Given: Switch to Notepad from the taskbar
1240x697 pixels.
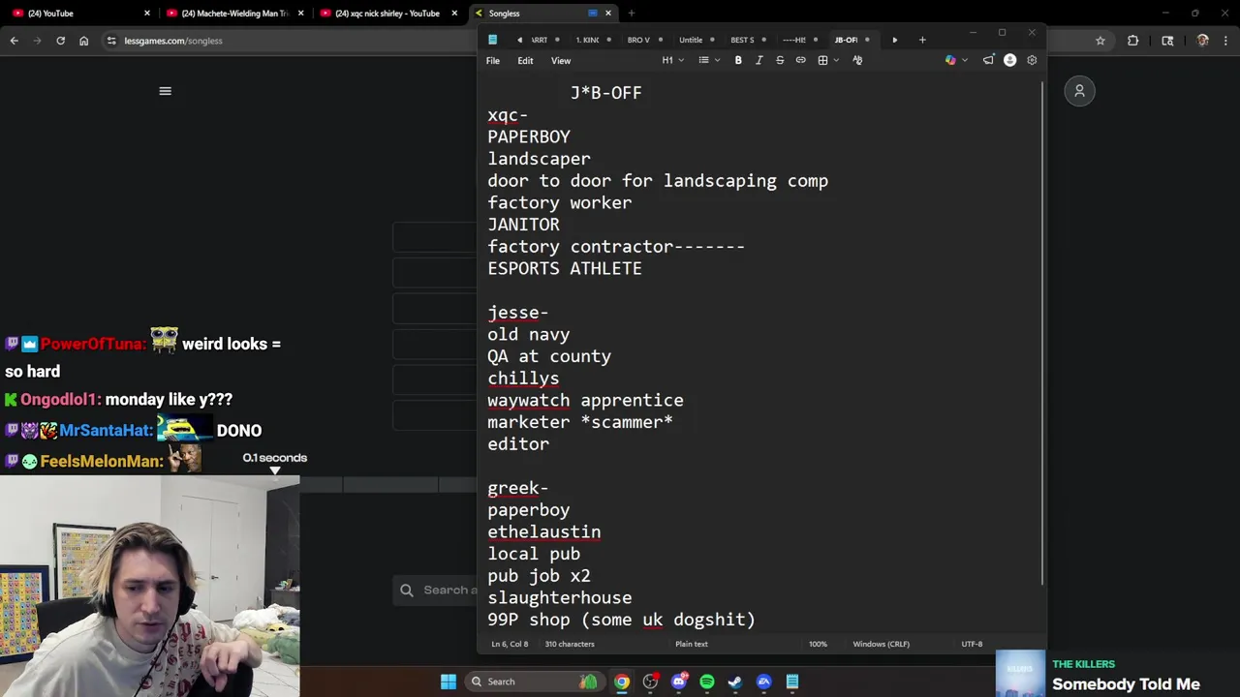Looking at the screenshot, I should (792, 682).
